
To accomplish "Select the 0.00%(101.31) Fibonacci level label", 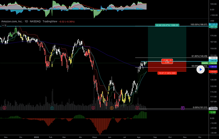I will (x=200, y=107).
